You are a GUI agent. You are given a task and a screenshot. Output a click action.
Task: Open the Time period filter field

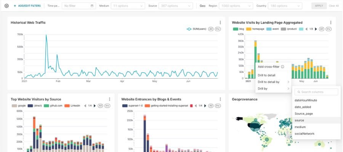click(79, 6)
